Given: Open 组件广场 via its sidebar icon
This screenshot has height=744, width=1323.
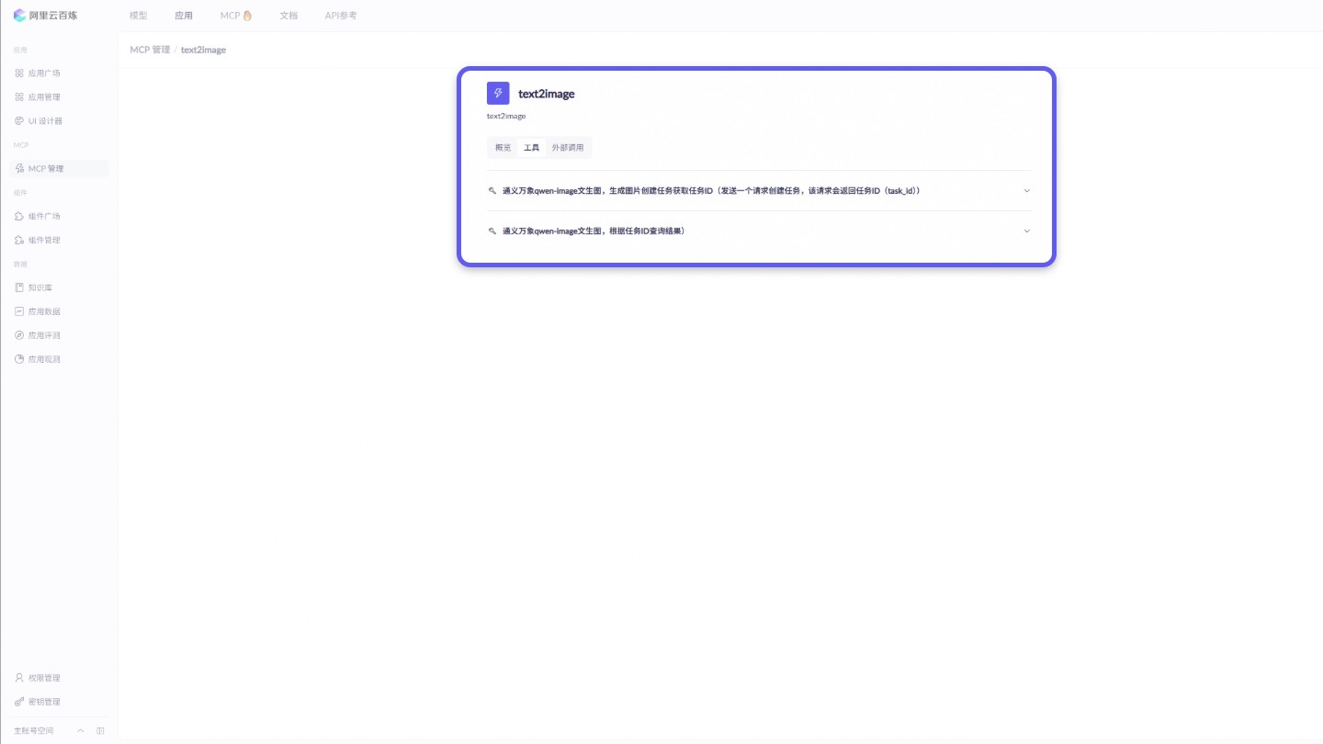Looking at the screenshot, I should pos(19,216).
